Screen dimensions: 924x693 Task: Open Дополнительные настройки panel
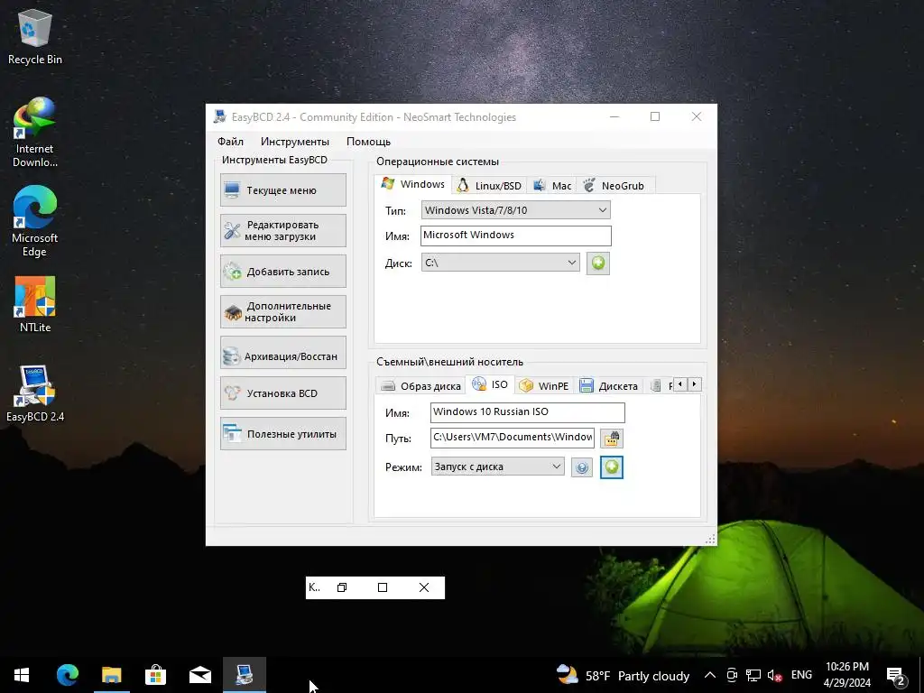pyautogui.click(x=282, y=311)
